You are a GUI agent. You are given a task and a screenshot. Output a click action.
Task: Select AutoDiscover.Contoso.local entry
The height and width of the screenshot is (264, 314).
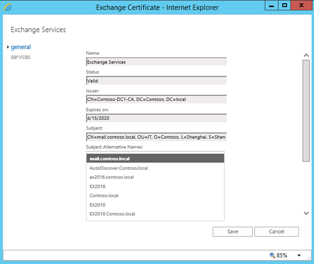[155, 168]
